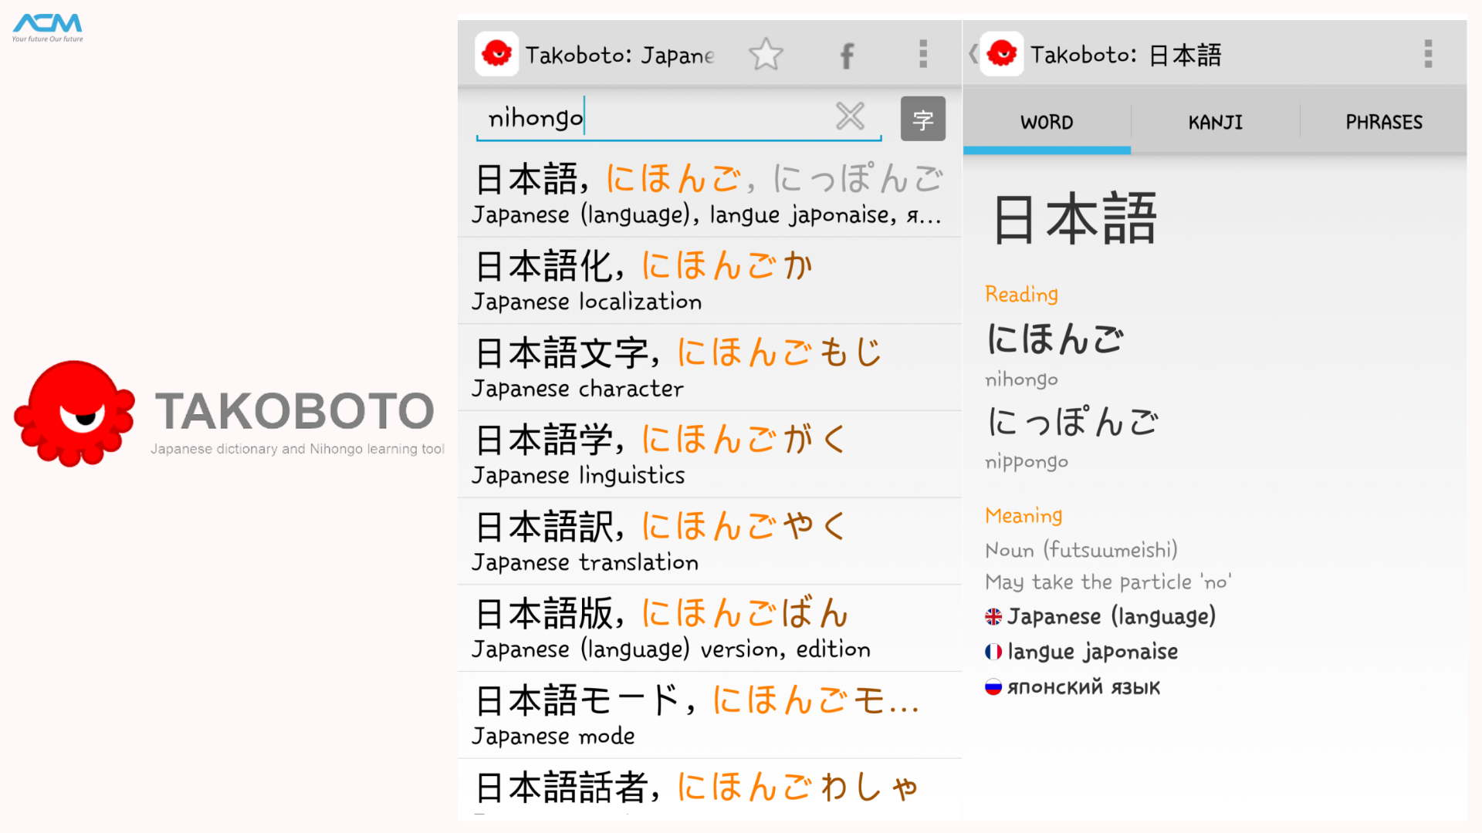This screenshot has height=833, width=1482.
Task: Switch to the KANJI tab
Action: point(1216,122)
